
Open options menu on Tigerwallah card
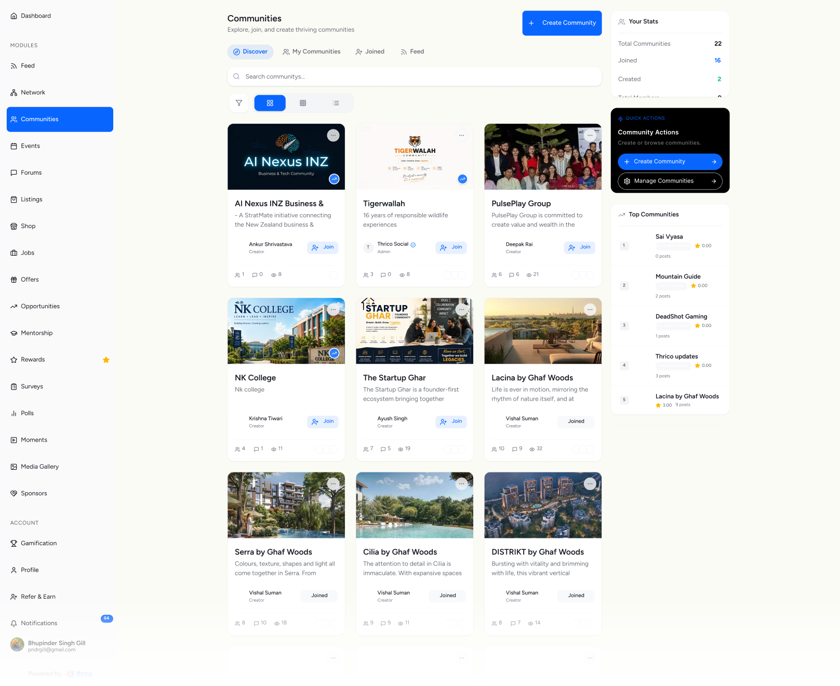[x=461, y=135]
